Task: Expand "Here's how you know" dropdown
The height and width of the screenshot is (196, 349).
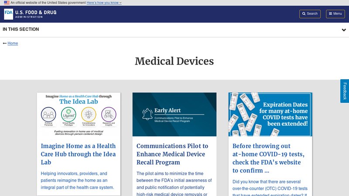Action: tap(104, 3)
